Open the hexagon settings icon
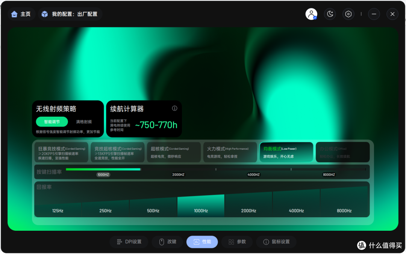Screen dimensions: 406x254 [x=348, y=14]
